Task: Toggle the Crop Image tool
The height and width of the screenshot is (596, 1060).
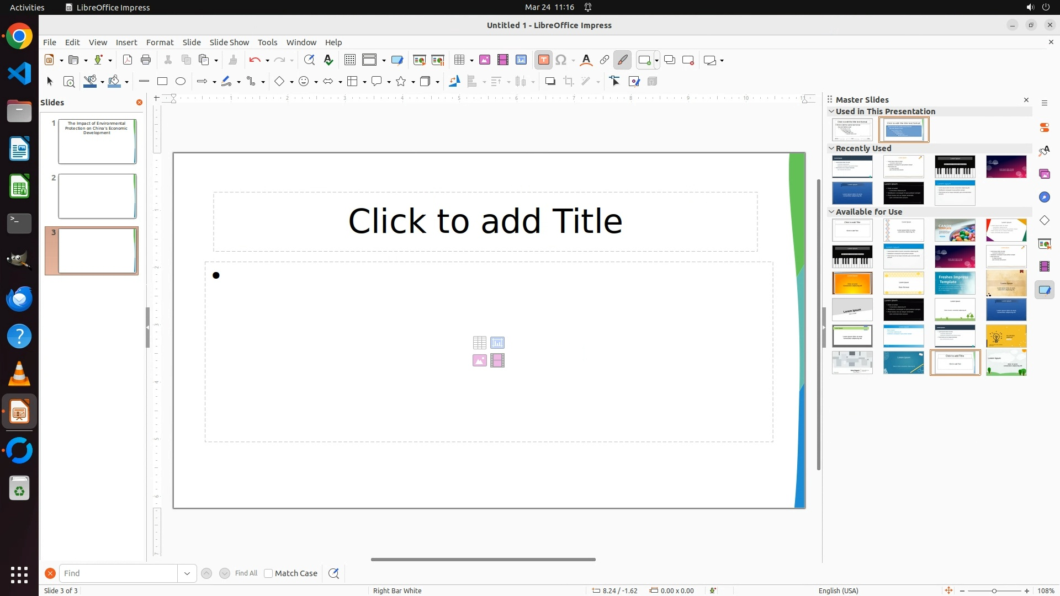Action: tap(569, 82)
